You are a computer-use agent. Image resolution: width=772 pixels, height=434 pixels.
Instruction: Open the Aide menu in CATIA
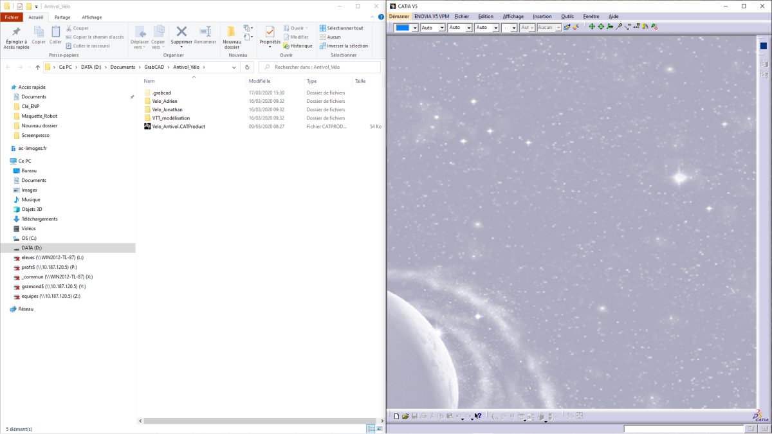(613, 16)
